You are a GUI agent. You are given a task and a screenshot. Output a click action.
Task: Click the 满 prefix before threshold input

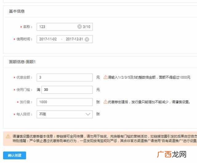(x=38, y=90)
